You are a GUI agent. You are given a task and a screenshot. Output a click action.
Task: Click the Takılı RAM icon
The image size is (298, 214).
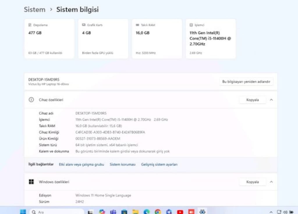coord(137,25)
